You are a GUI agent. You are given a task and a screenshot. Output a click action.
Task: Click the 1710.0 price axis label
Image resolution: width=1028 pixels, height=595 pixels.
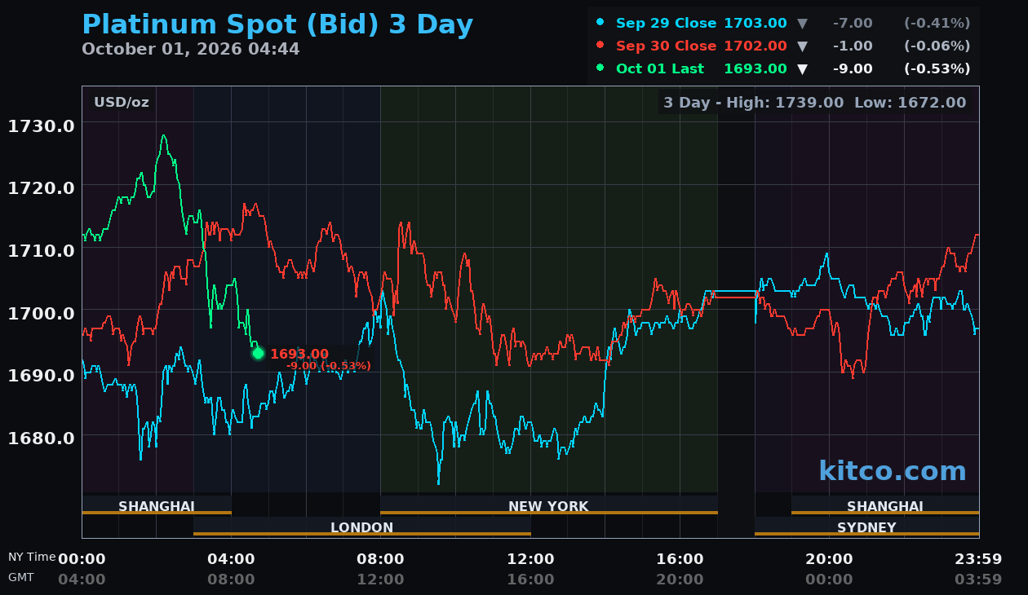42,250
